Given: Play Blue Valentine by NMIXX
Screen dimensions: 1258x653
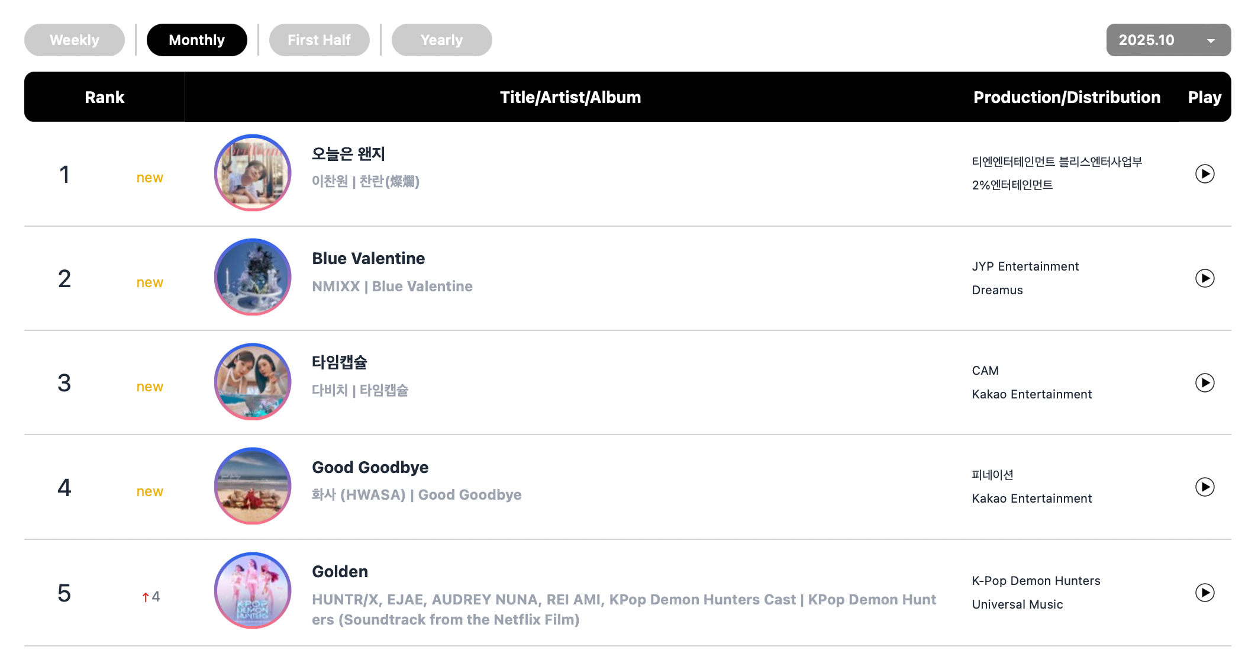Looking at the screenshot, I should pos(1204,278).
